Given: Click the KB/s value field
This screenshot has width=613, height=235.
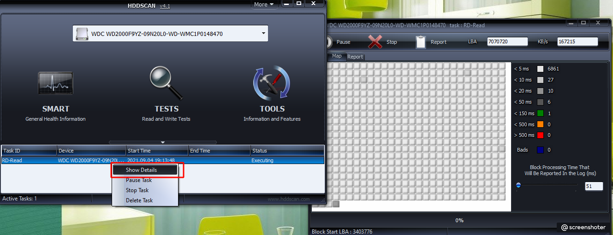Looking at the screenshot, I should coord(577,41).
